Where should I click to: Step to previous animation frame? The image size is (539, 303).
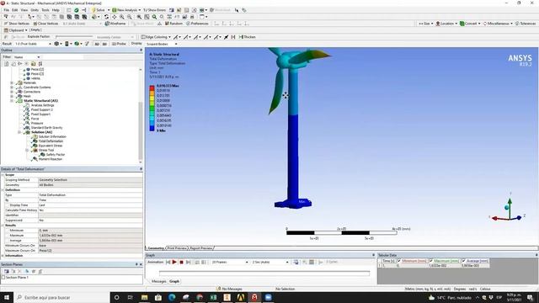point(168,262)
